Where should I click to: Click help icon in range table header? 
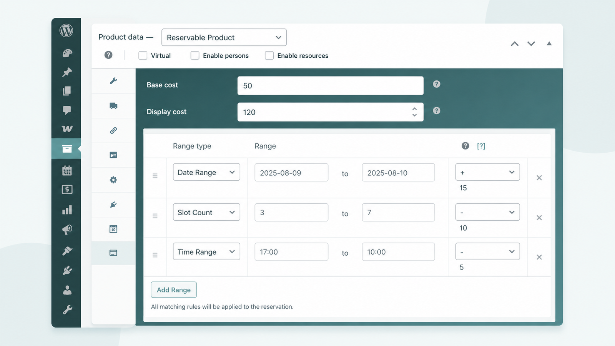465,146
